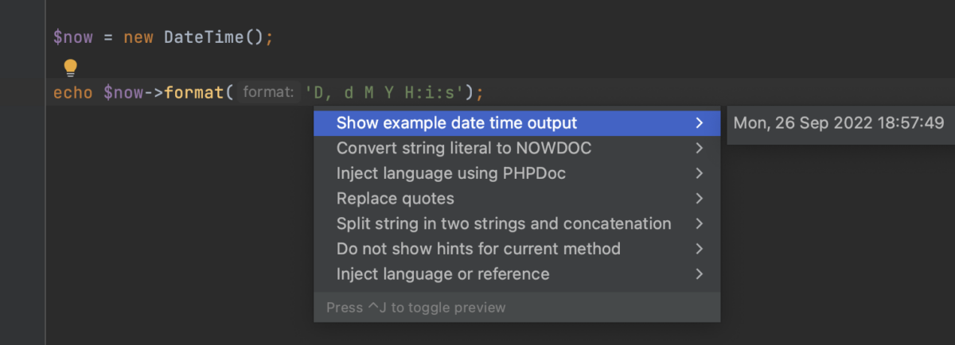Select Show example date time output
955x345 pixels.
click(x=456, y=123)
